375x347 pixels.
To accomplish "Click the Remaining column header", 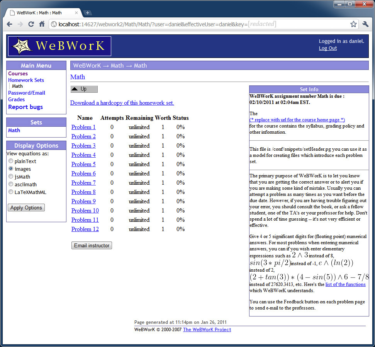I will pyautogui.click(x=139, y=118).
